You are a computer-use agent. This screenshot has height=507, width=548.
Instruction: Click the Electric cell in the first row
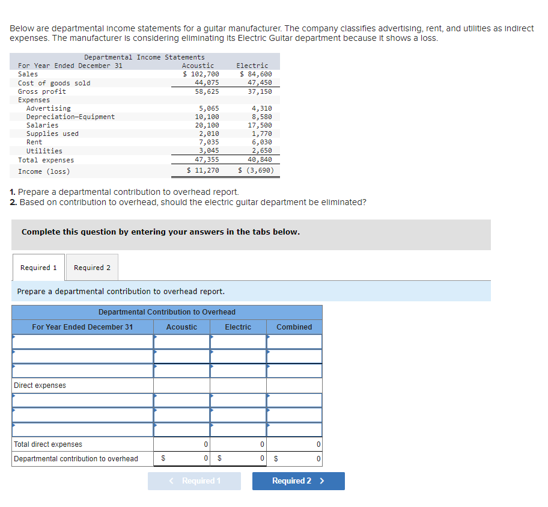coord(238,341)
